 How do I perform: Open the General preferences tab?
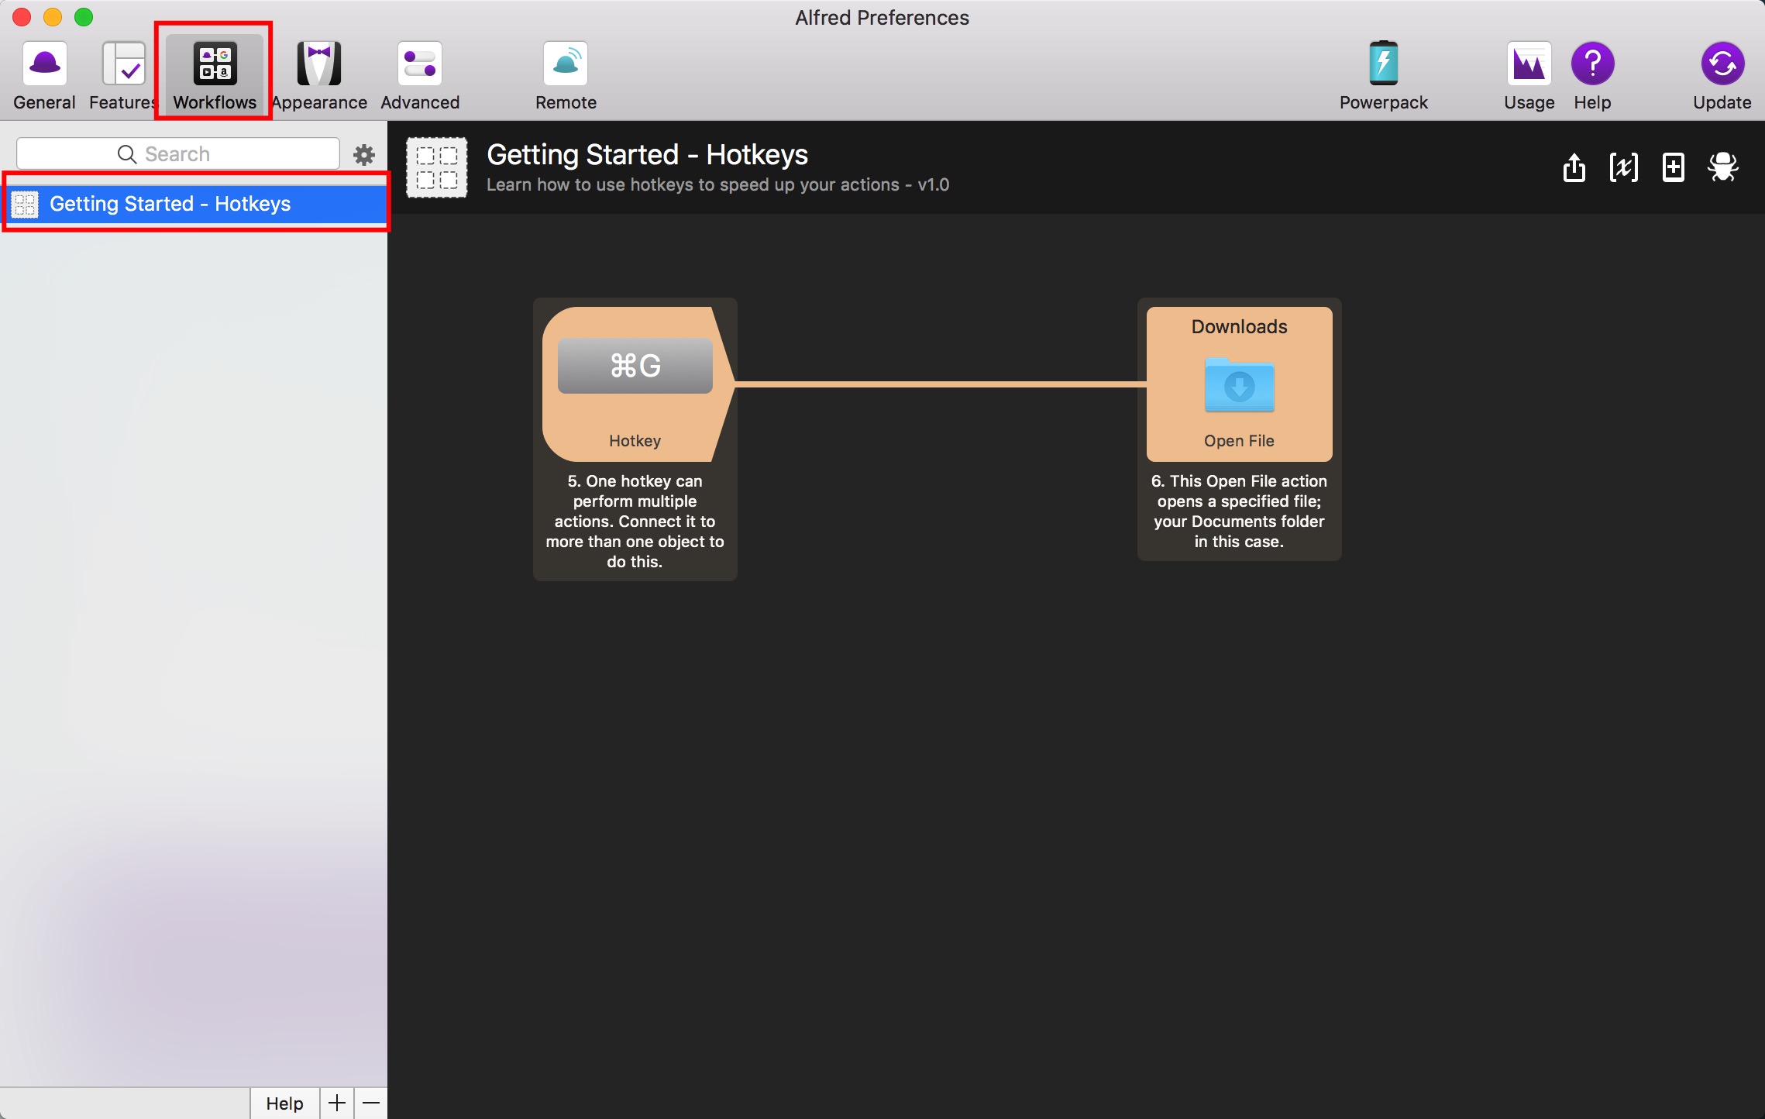tap(44, 75)
